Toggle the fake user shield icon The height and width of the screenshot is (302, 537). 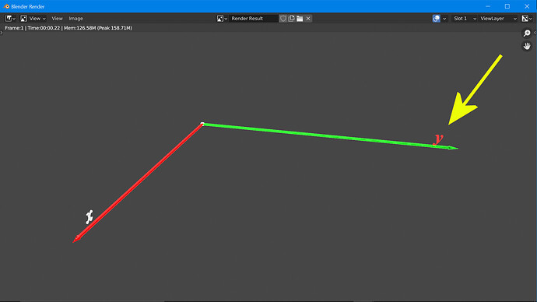[x=283, y=19]
